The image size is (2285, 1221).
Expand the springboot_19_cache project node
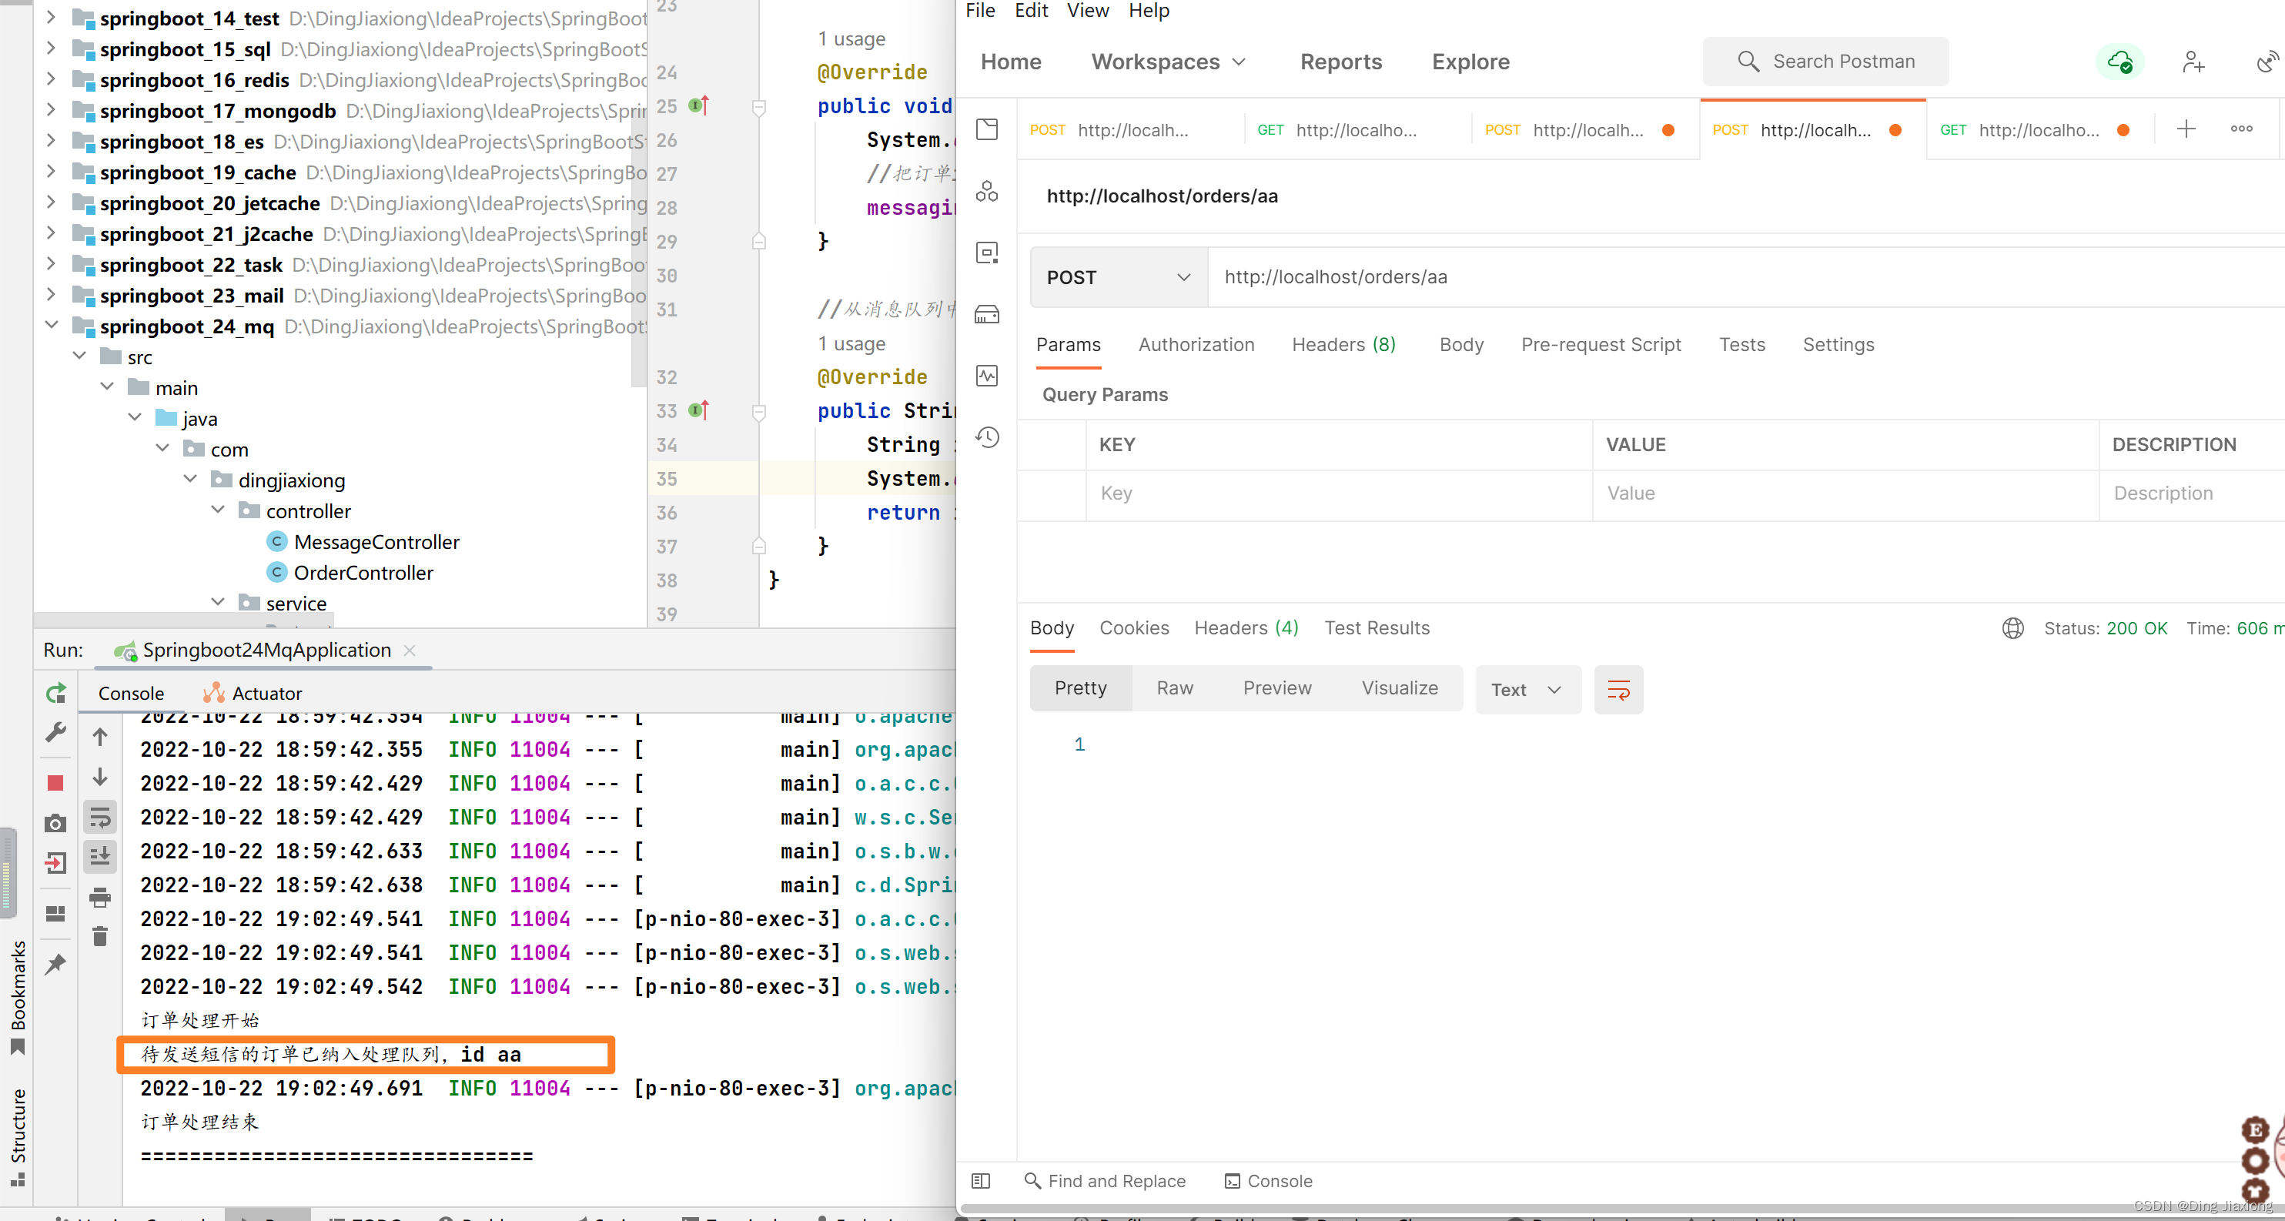[52, 171]
